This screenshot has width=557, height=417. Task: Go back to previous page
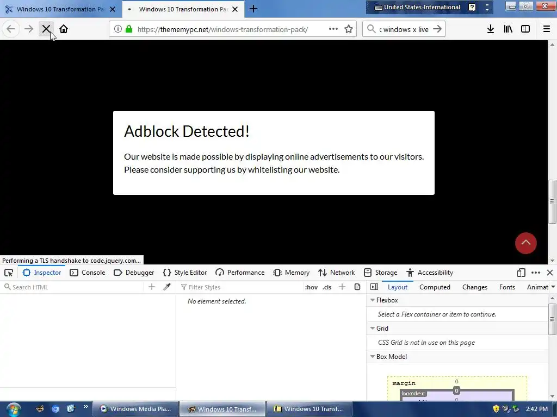pos(11,29)
